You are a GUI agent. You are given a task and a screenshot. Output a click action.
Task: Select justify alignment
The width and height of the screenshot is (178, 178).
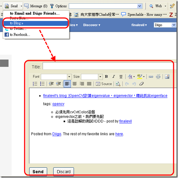(89, 84)
